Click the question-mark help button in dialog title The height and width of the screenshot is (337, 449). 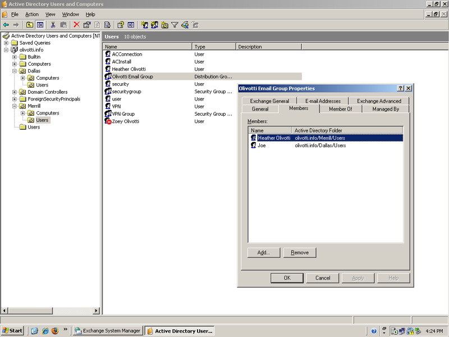401,88
